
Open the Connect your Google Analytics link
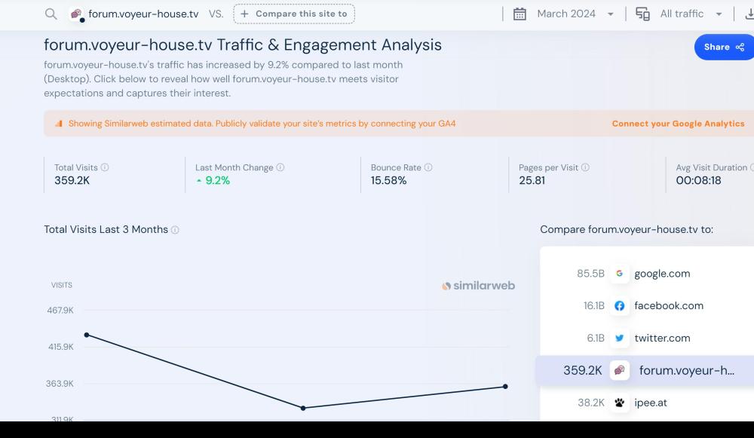[x=678, y=124]
